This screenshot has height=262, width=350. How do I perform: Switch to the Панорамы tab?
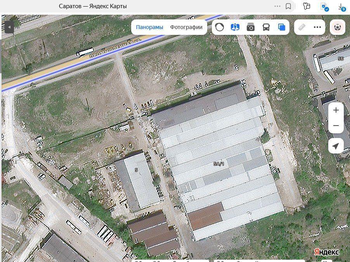149,27
